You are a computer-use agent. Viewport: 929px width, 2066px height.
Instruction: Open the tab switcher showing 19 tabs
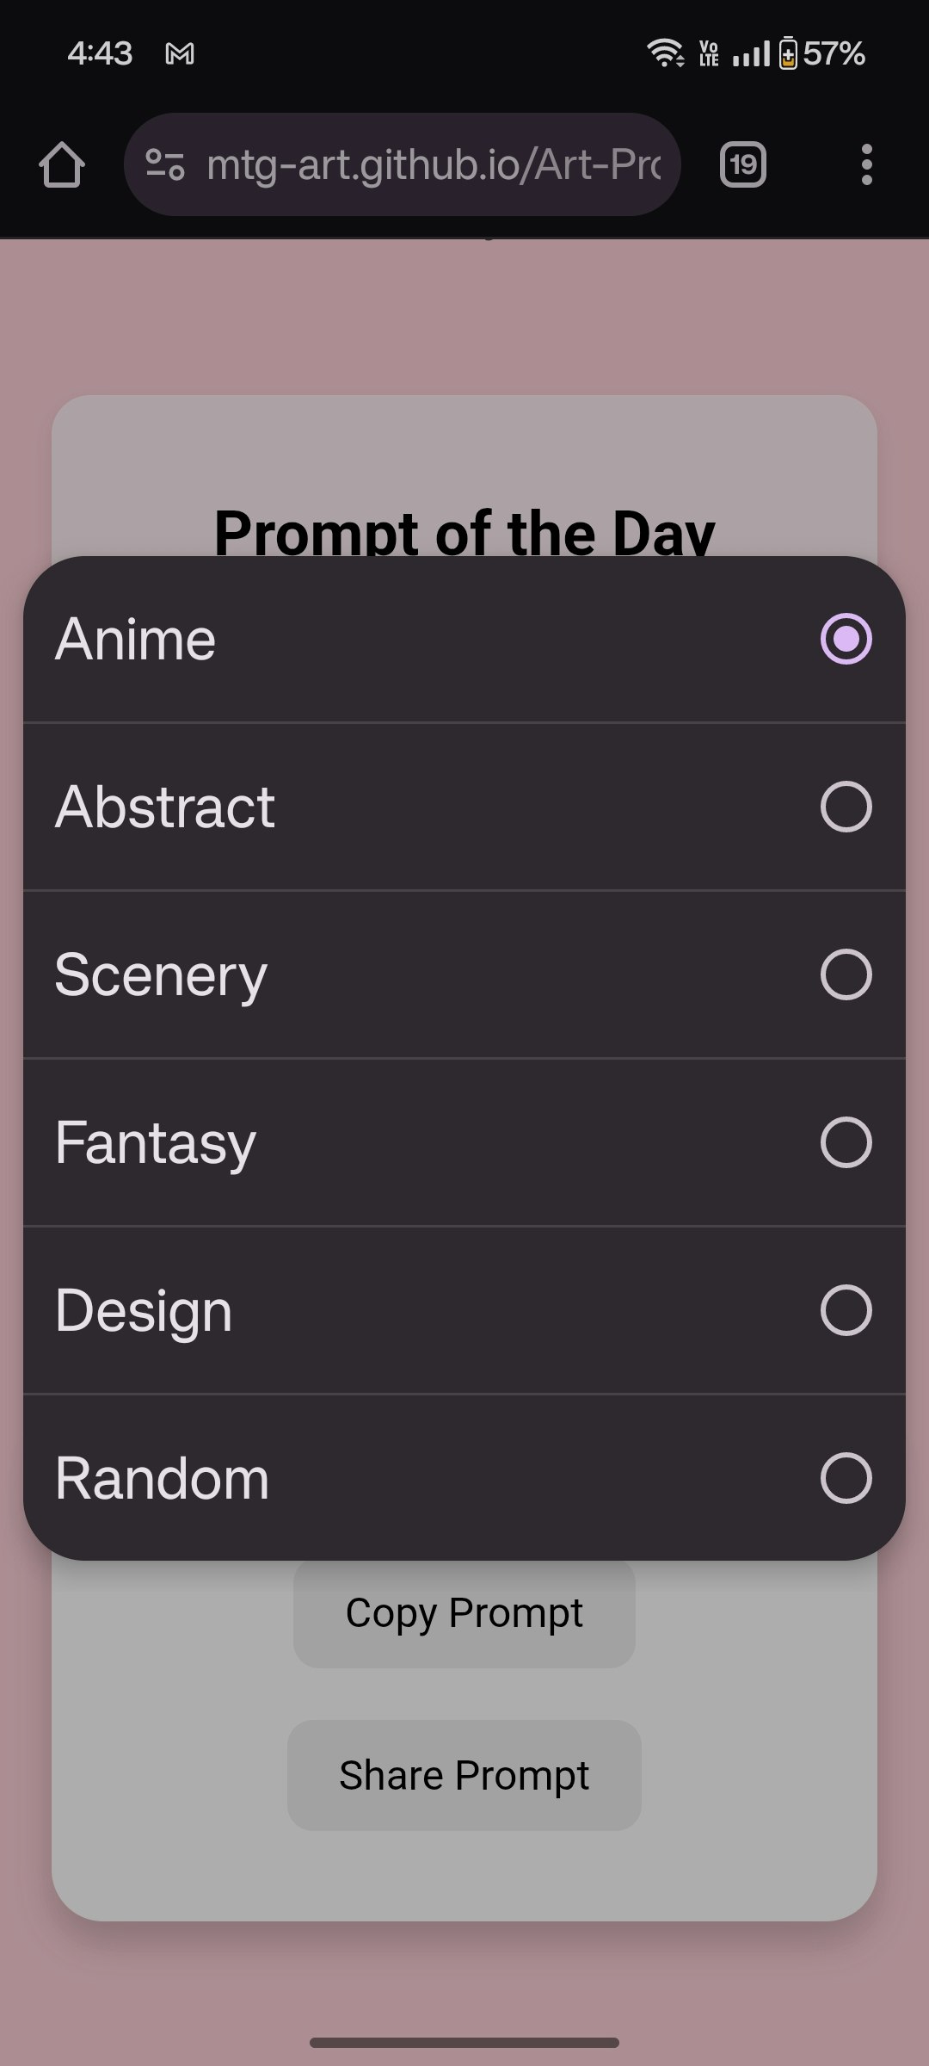coord(743,164)
